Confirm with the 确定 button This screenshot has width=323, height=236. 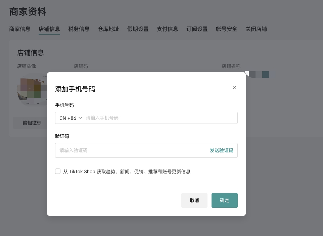click(224, 200)
